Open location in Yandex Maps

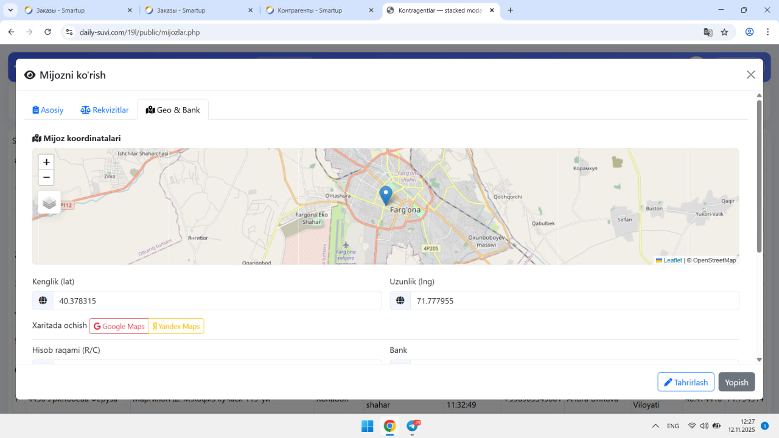176,326
